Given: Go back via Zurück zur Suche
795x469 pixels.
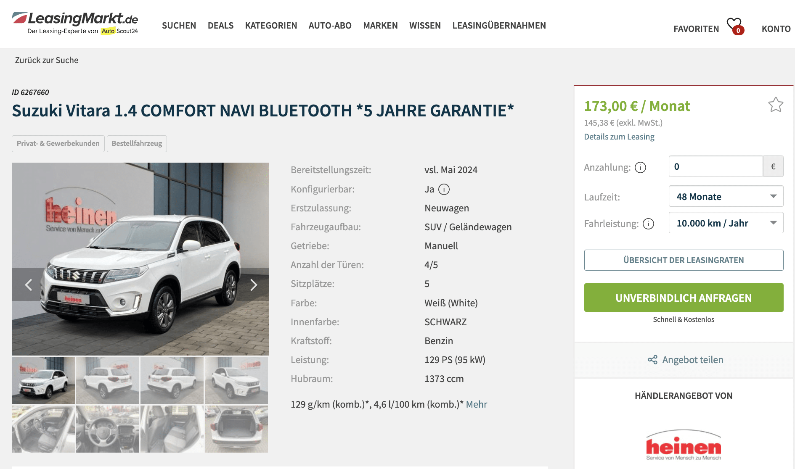Looking at the screenshot, I should (47, 60).
